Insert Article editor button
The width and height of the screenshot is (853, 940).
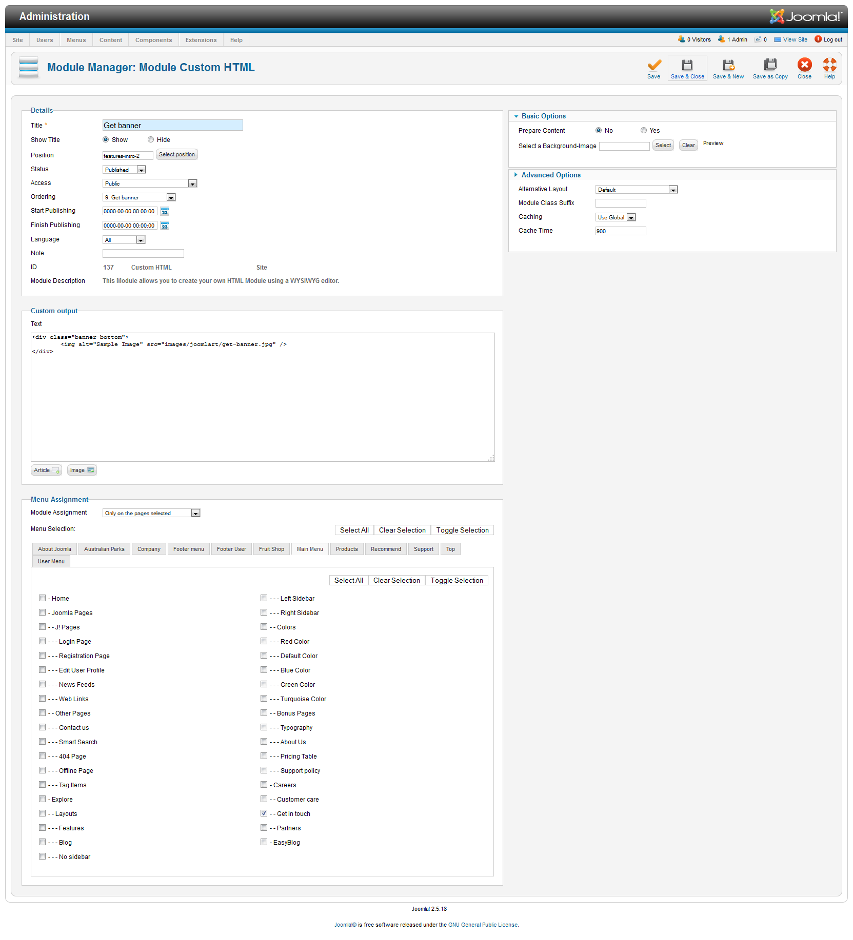(46, 470)
